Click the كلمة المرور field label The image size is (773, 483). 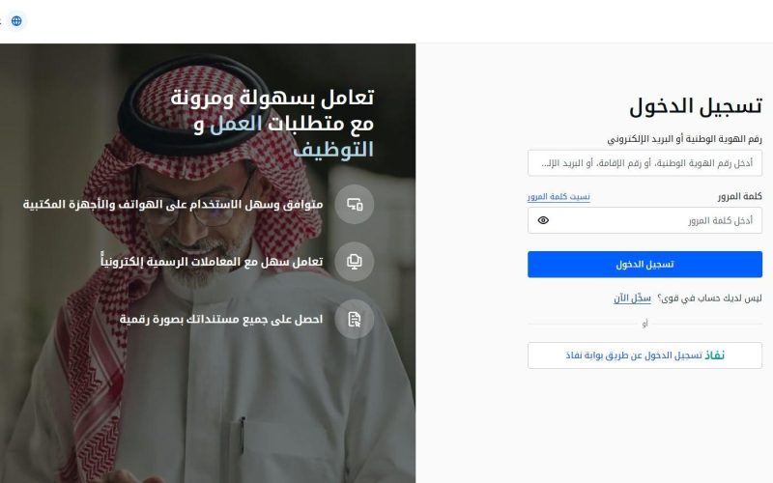pos(740,197)
